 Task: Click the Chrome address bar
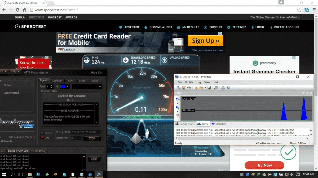(163, 10)
